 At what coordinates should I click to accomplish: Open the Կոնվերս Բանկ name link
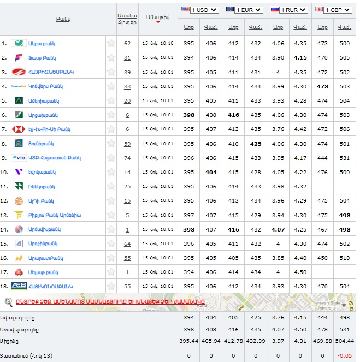click(x=45, y=86)
